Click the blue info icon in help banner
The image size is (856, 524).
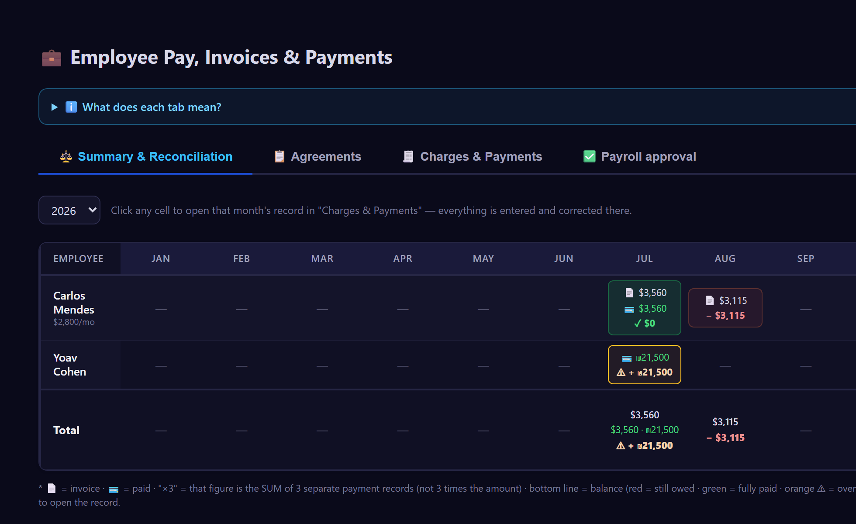[x=71, y=107]
